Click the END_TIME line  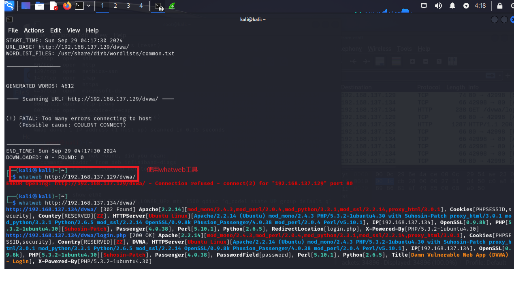61,151
